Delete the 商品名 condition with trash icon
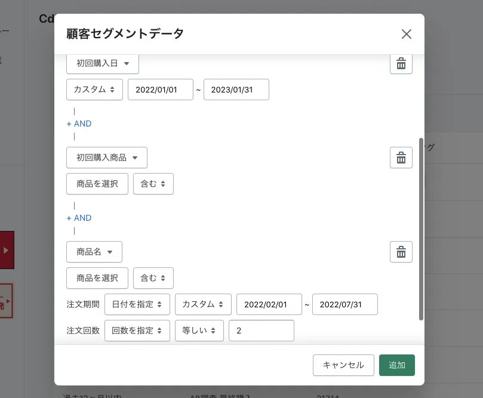This screenshot has height=398, width=483. pos(401,252)
